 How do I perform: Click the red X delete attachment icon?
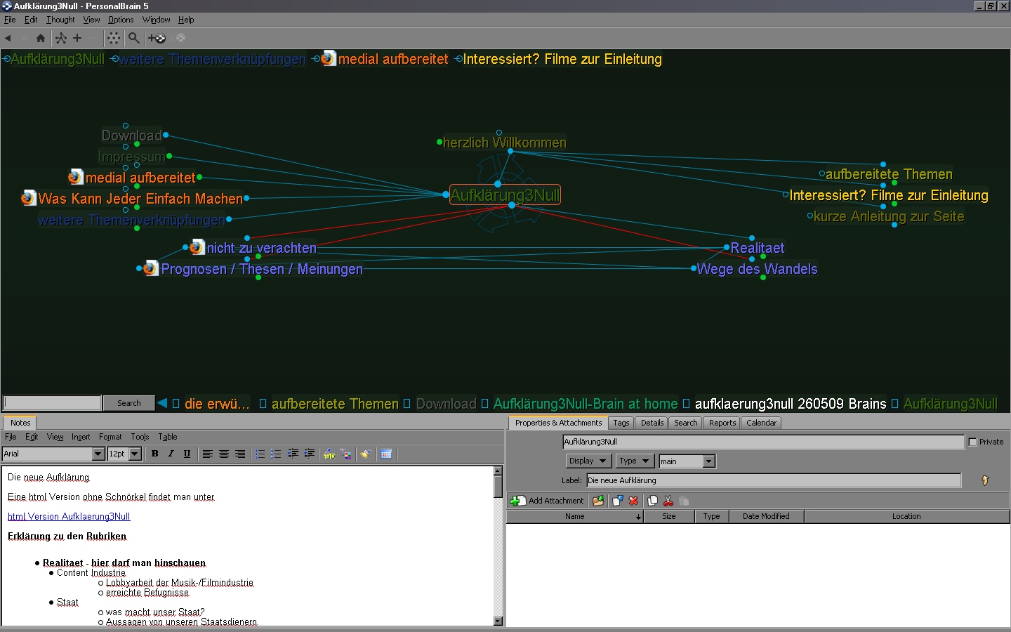(x=633, y=501)
